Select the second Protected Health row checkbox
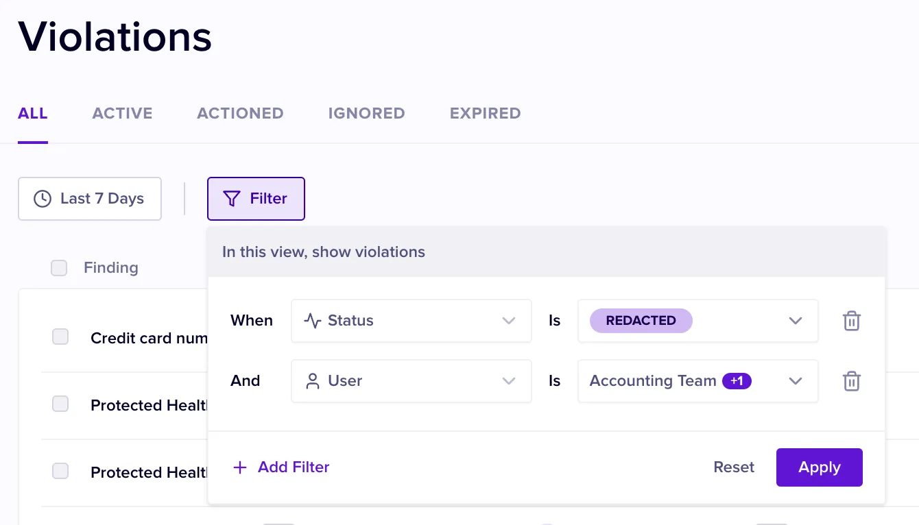Viewport: 919px width, 525px height. (x=60, y=471)
